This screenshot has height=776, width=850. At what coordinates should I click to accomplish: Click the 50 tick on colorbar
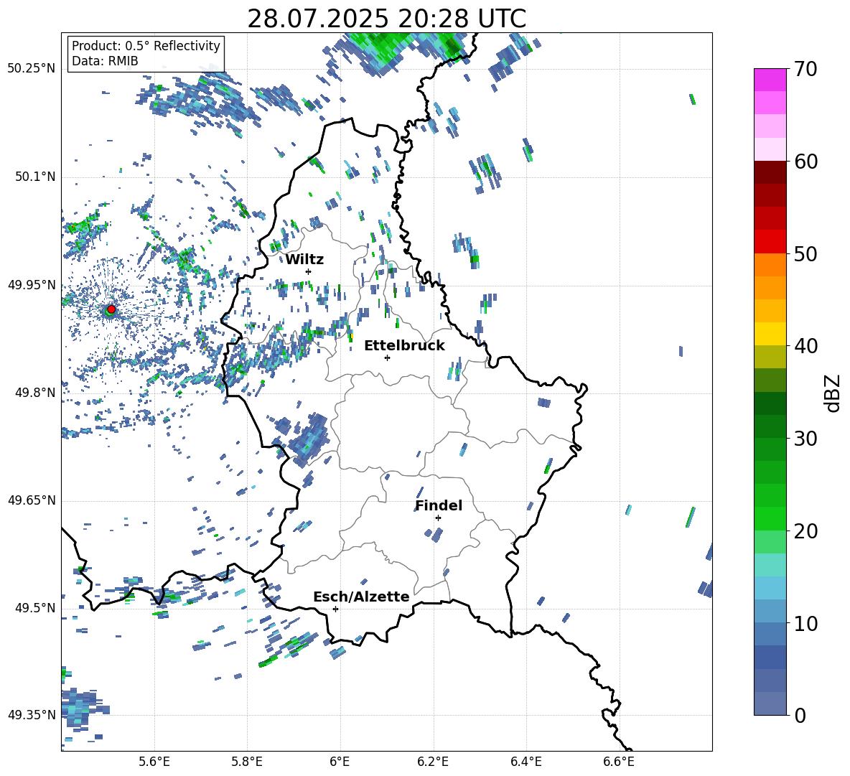[805, 254]
